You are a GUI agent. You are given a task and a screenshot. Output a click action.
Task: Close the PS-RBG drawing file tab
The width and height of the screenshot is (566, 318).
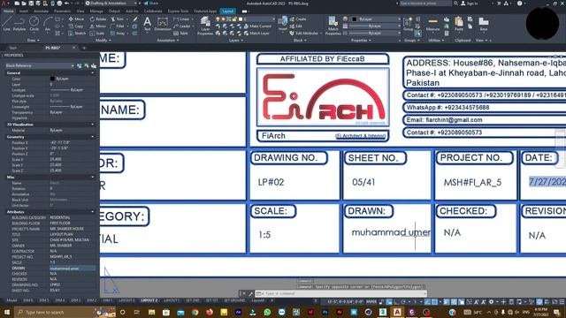(74, 48)
